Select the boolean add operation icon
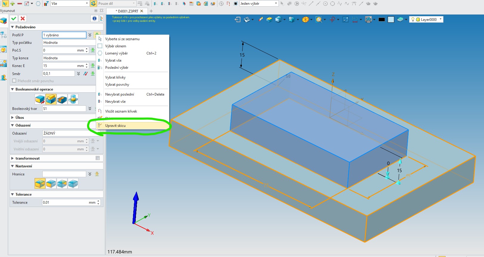This screenshot has height=257, width=484. [x=51, y=99]
